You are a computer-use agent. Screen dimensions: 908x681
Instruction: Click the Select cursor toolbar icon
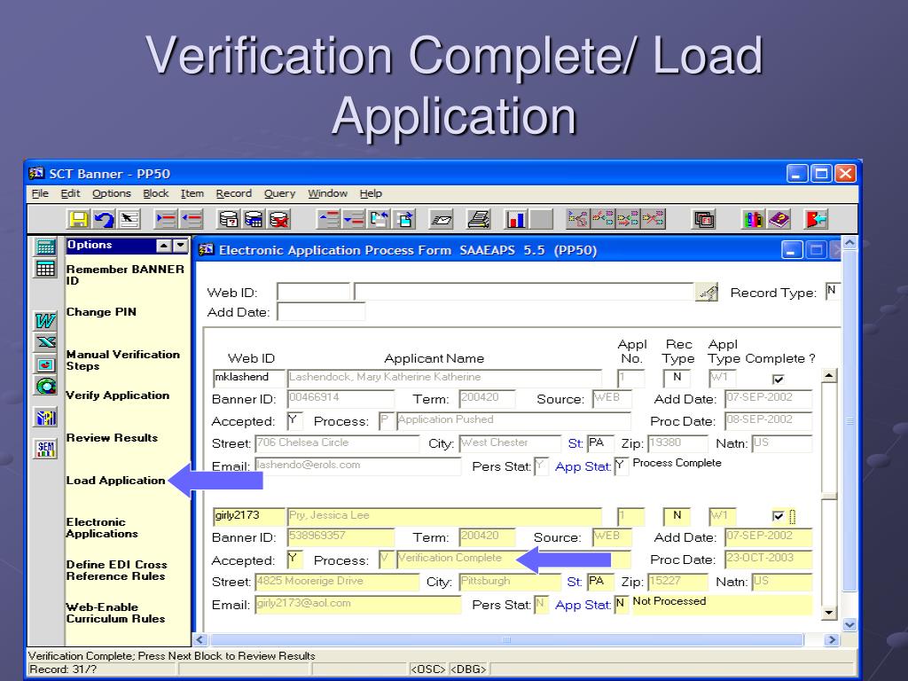[129, 220]
